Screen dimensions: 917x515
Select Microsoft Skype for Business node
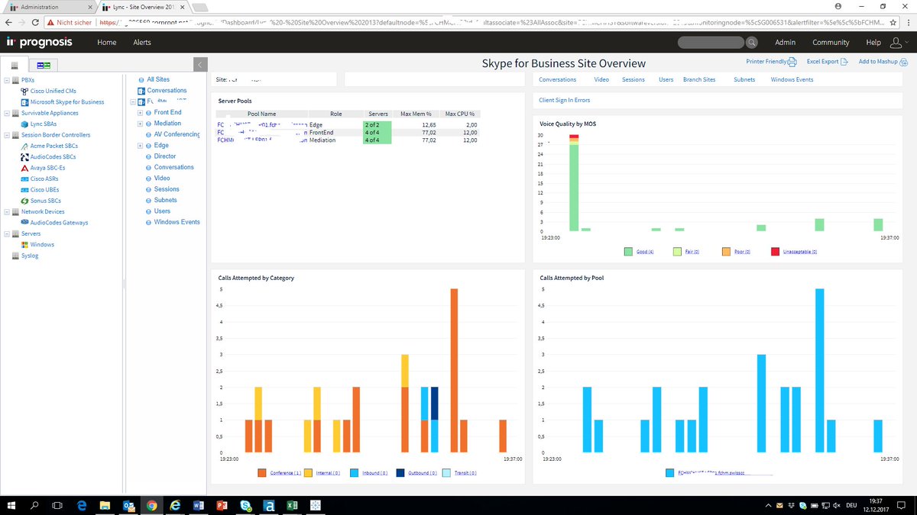(x=67, y=101)
